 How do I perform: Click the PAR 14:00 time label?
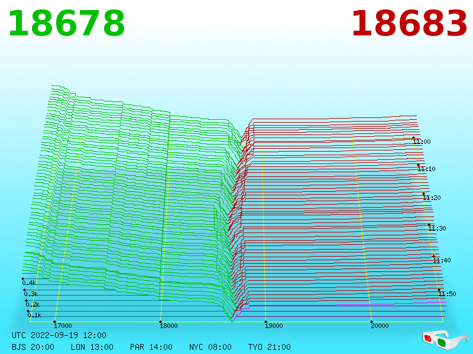(x=151, y=347)
